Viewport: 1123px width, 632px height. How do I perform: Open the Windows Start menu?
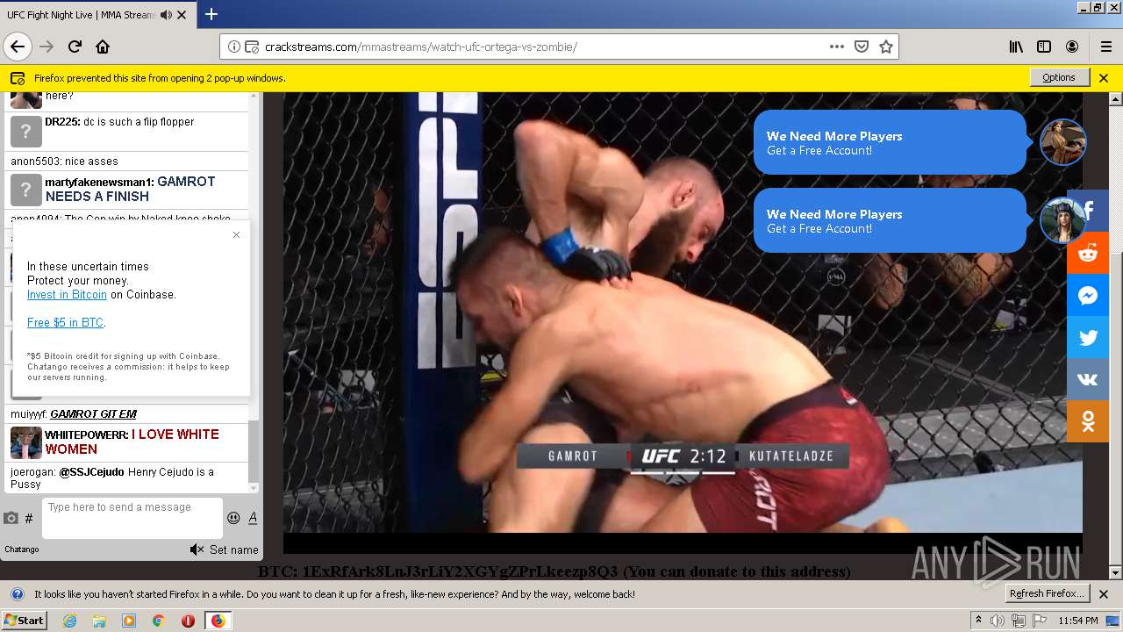click(x=24, y=620)
